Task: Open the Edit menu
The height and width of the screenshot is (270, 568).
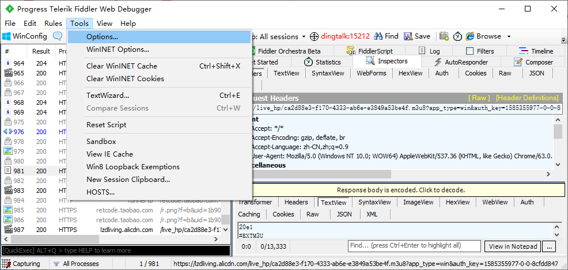Action: pyautogui.click(x=30, y=24)
